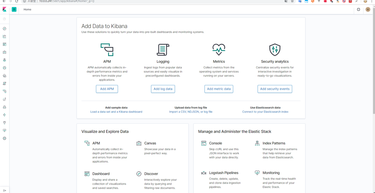Click the Add security events button
The height and width of the screenshot is (193, 375).
coord(275,89)
